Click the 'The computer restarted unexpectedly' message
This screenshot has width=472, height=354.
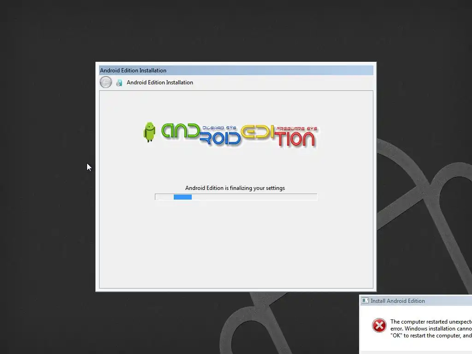click(431, 328)
